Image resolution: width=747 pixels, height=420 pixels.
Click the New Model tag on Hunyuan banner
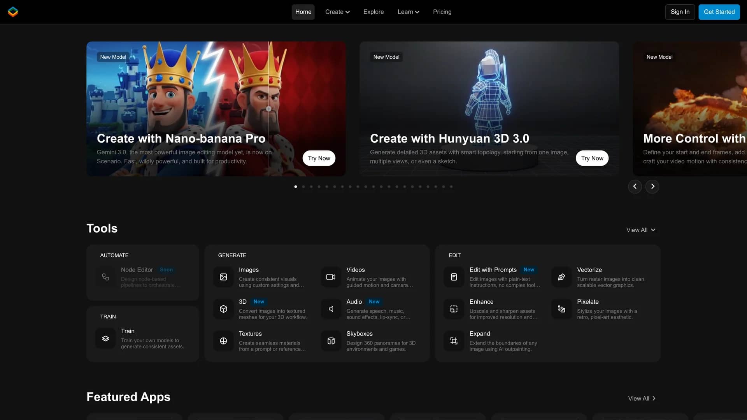[x=386, y=57]
